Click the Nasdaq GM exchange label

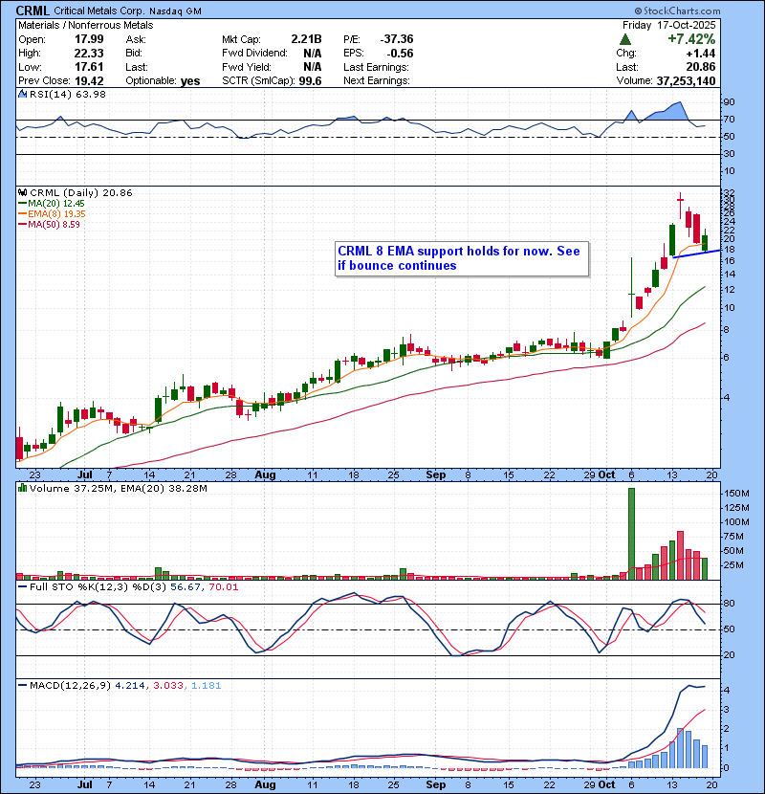click(175, 11)
